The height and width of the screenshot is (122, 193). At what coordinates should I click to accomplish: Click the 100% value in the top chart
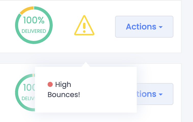(x=34, y=20)
